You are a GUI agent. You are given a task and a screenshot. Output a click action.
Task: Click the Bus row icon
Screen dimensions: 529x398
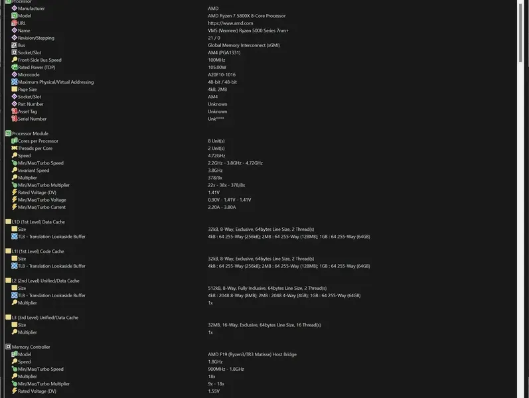click(15, 45)
